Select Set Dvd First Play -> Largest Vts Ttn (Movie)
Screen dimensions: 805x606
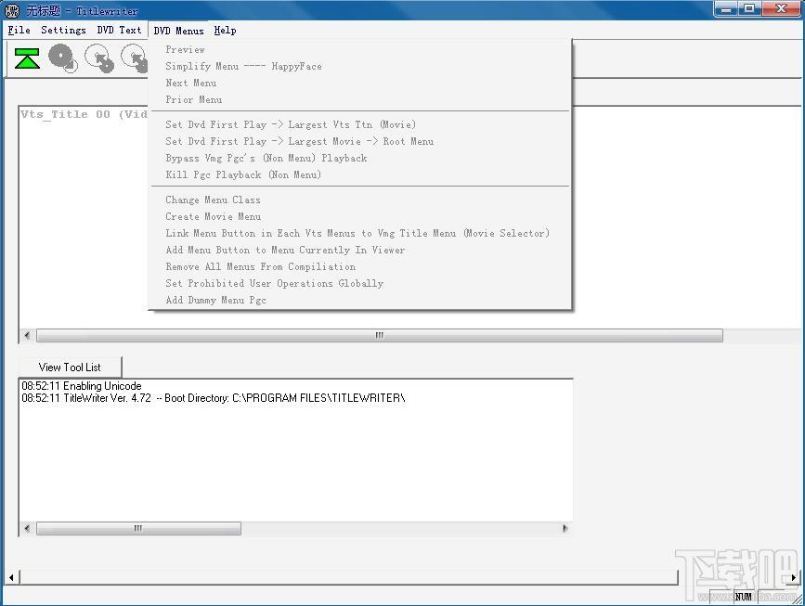pyautogui.click(x=360, y=124)
